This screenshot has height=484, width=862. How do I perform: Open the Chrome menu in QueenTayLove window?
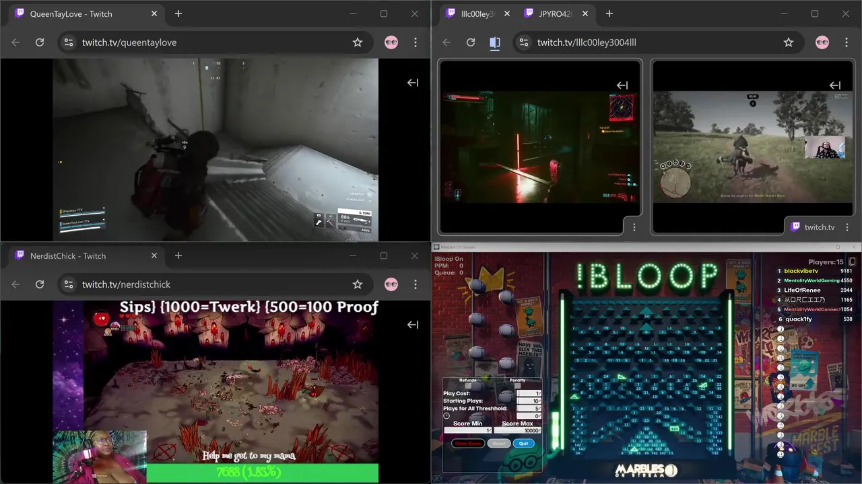pyautogui.click(x=416, y=42)
